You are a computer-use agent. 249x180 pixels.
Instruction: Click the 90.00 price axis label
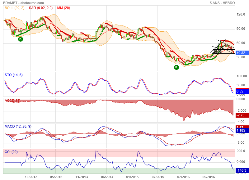(241, 29)
